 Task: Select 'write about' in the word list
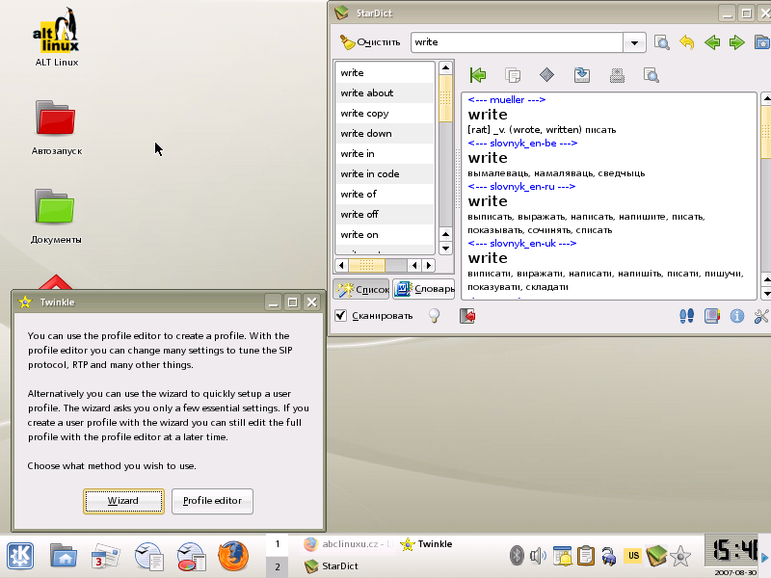click(x=385, y=92)
